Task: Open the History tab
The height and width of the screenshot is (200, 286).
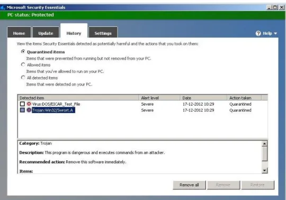Action: click(74, 31)
